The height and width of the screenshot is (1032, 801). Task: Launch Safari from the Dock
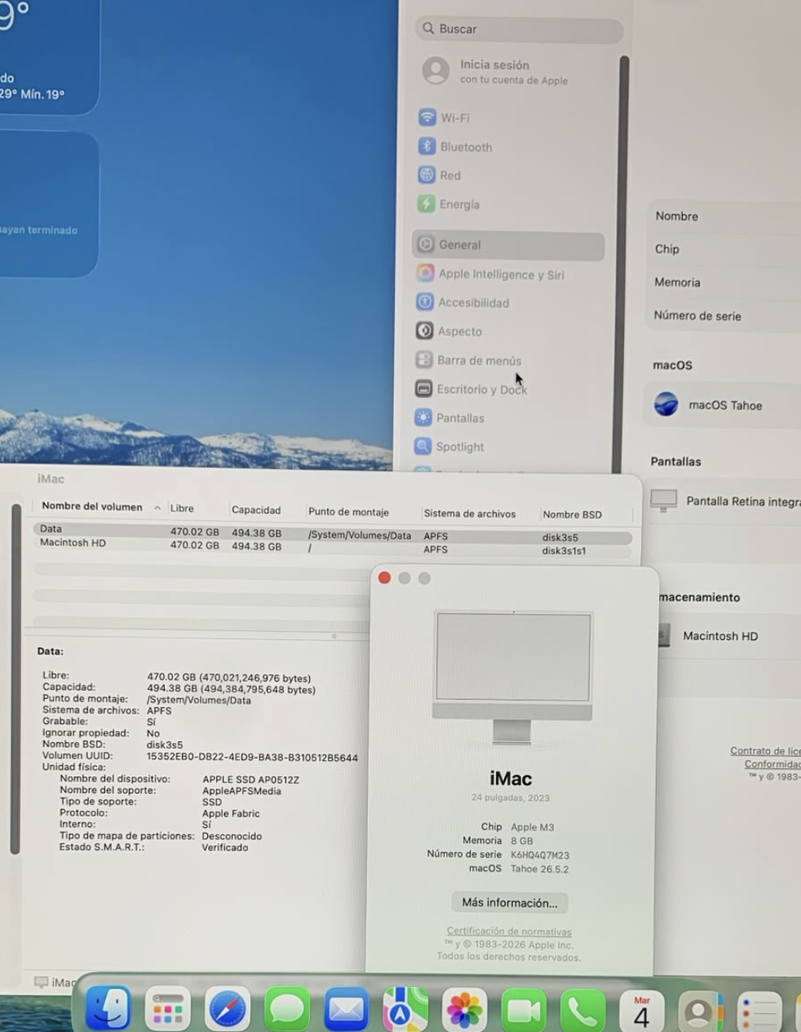[x=228, y=1009]
